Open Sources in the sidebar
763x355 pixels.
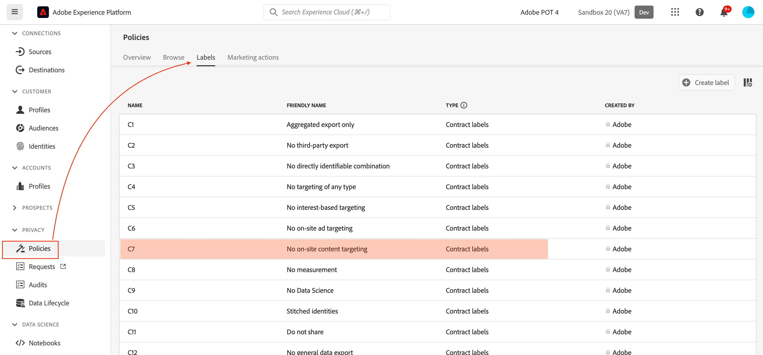[x=40, y=52]
